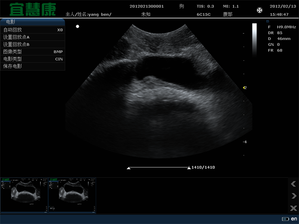Click the time 15:48:47

click(x=279, y=14)
